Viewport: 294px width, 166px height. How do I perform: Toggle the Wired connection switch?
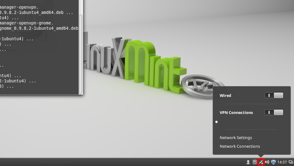click(x=274, y=95)
